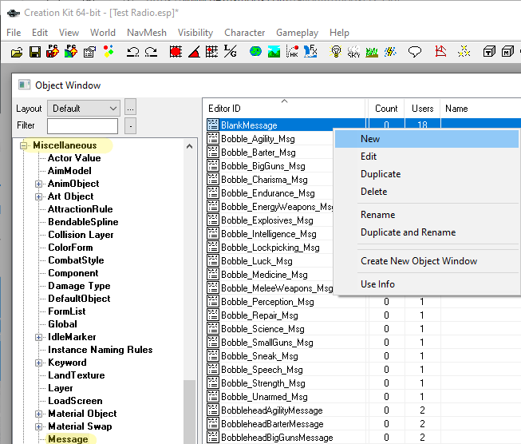Sort by the Users column header
521x444 pixels.
pyautogui.click(x=422, y=109)
